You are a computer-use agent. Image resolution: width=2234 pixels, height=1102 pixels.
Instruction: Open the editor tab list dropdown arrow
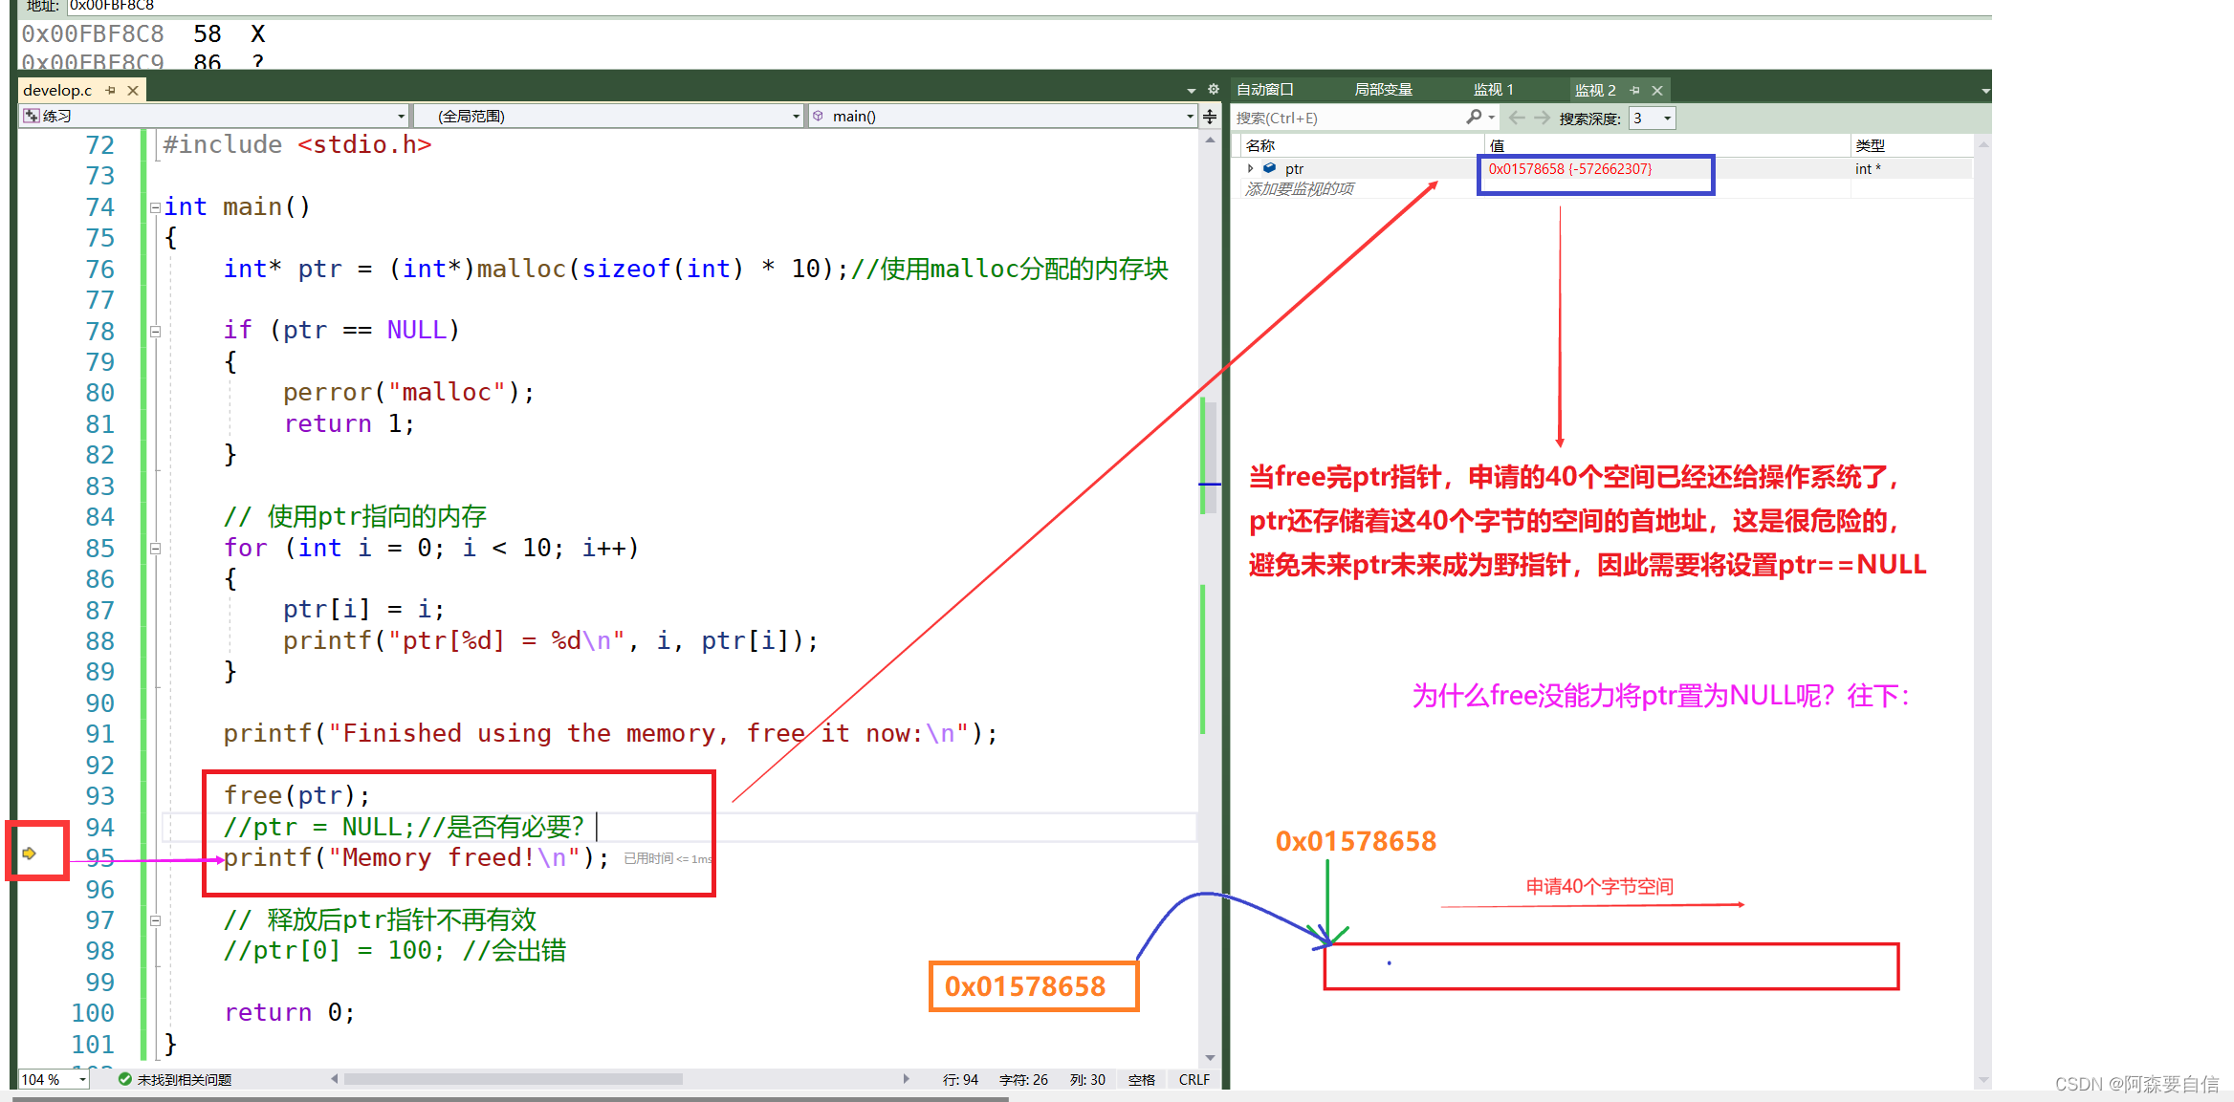1192,90
